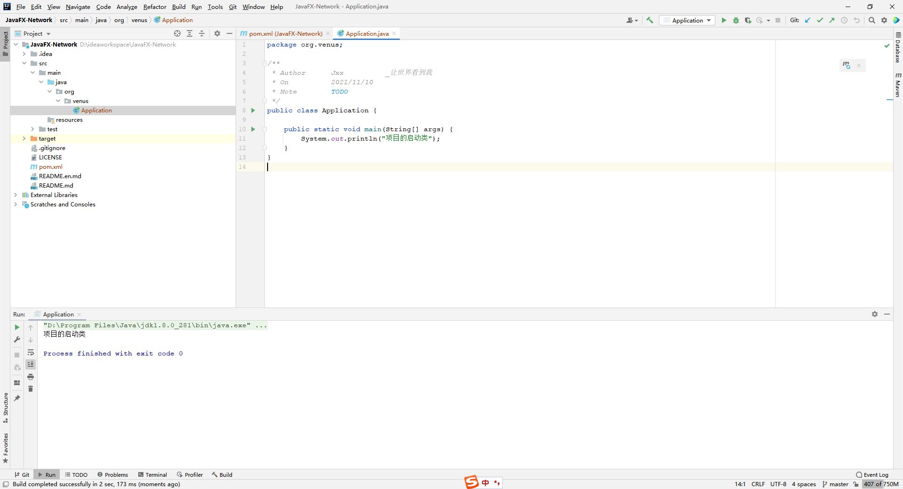Open Event Log
Screen dimensions: 903x489
872,474
